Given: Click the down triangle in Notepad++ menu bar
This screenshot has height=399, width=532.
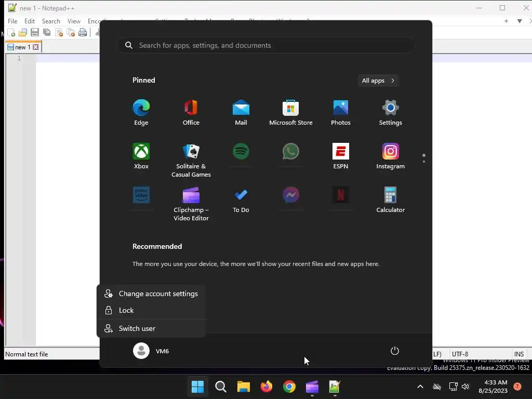Looking at the screenshot, I should coord(520,21).
